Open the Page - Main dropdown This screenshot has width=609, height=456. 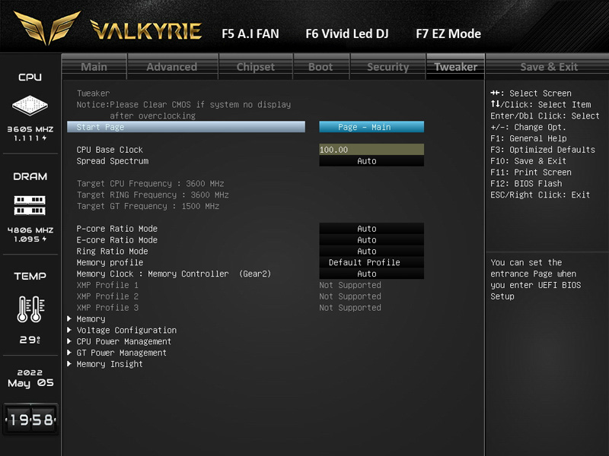coord(371,127)
